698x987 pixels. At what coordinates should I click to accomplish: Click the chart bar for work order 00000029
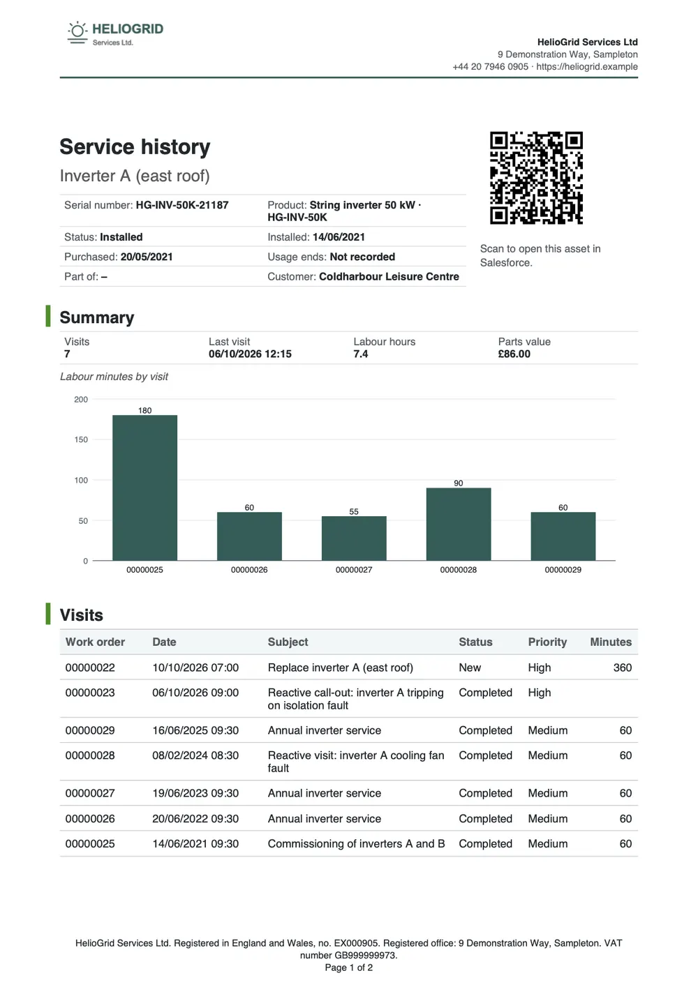(x=563, y=536)
